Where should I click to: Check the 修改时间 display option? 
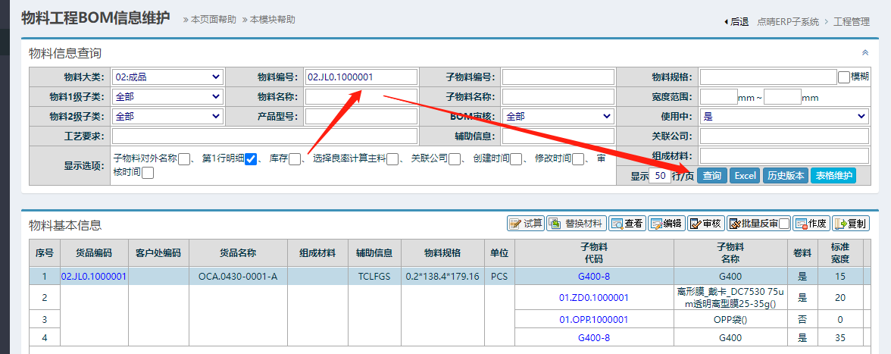(578, 160)
